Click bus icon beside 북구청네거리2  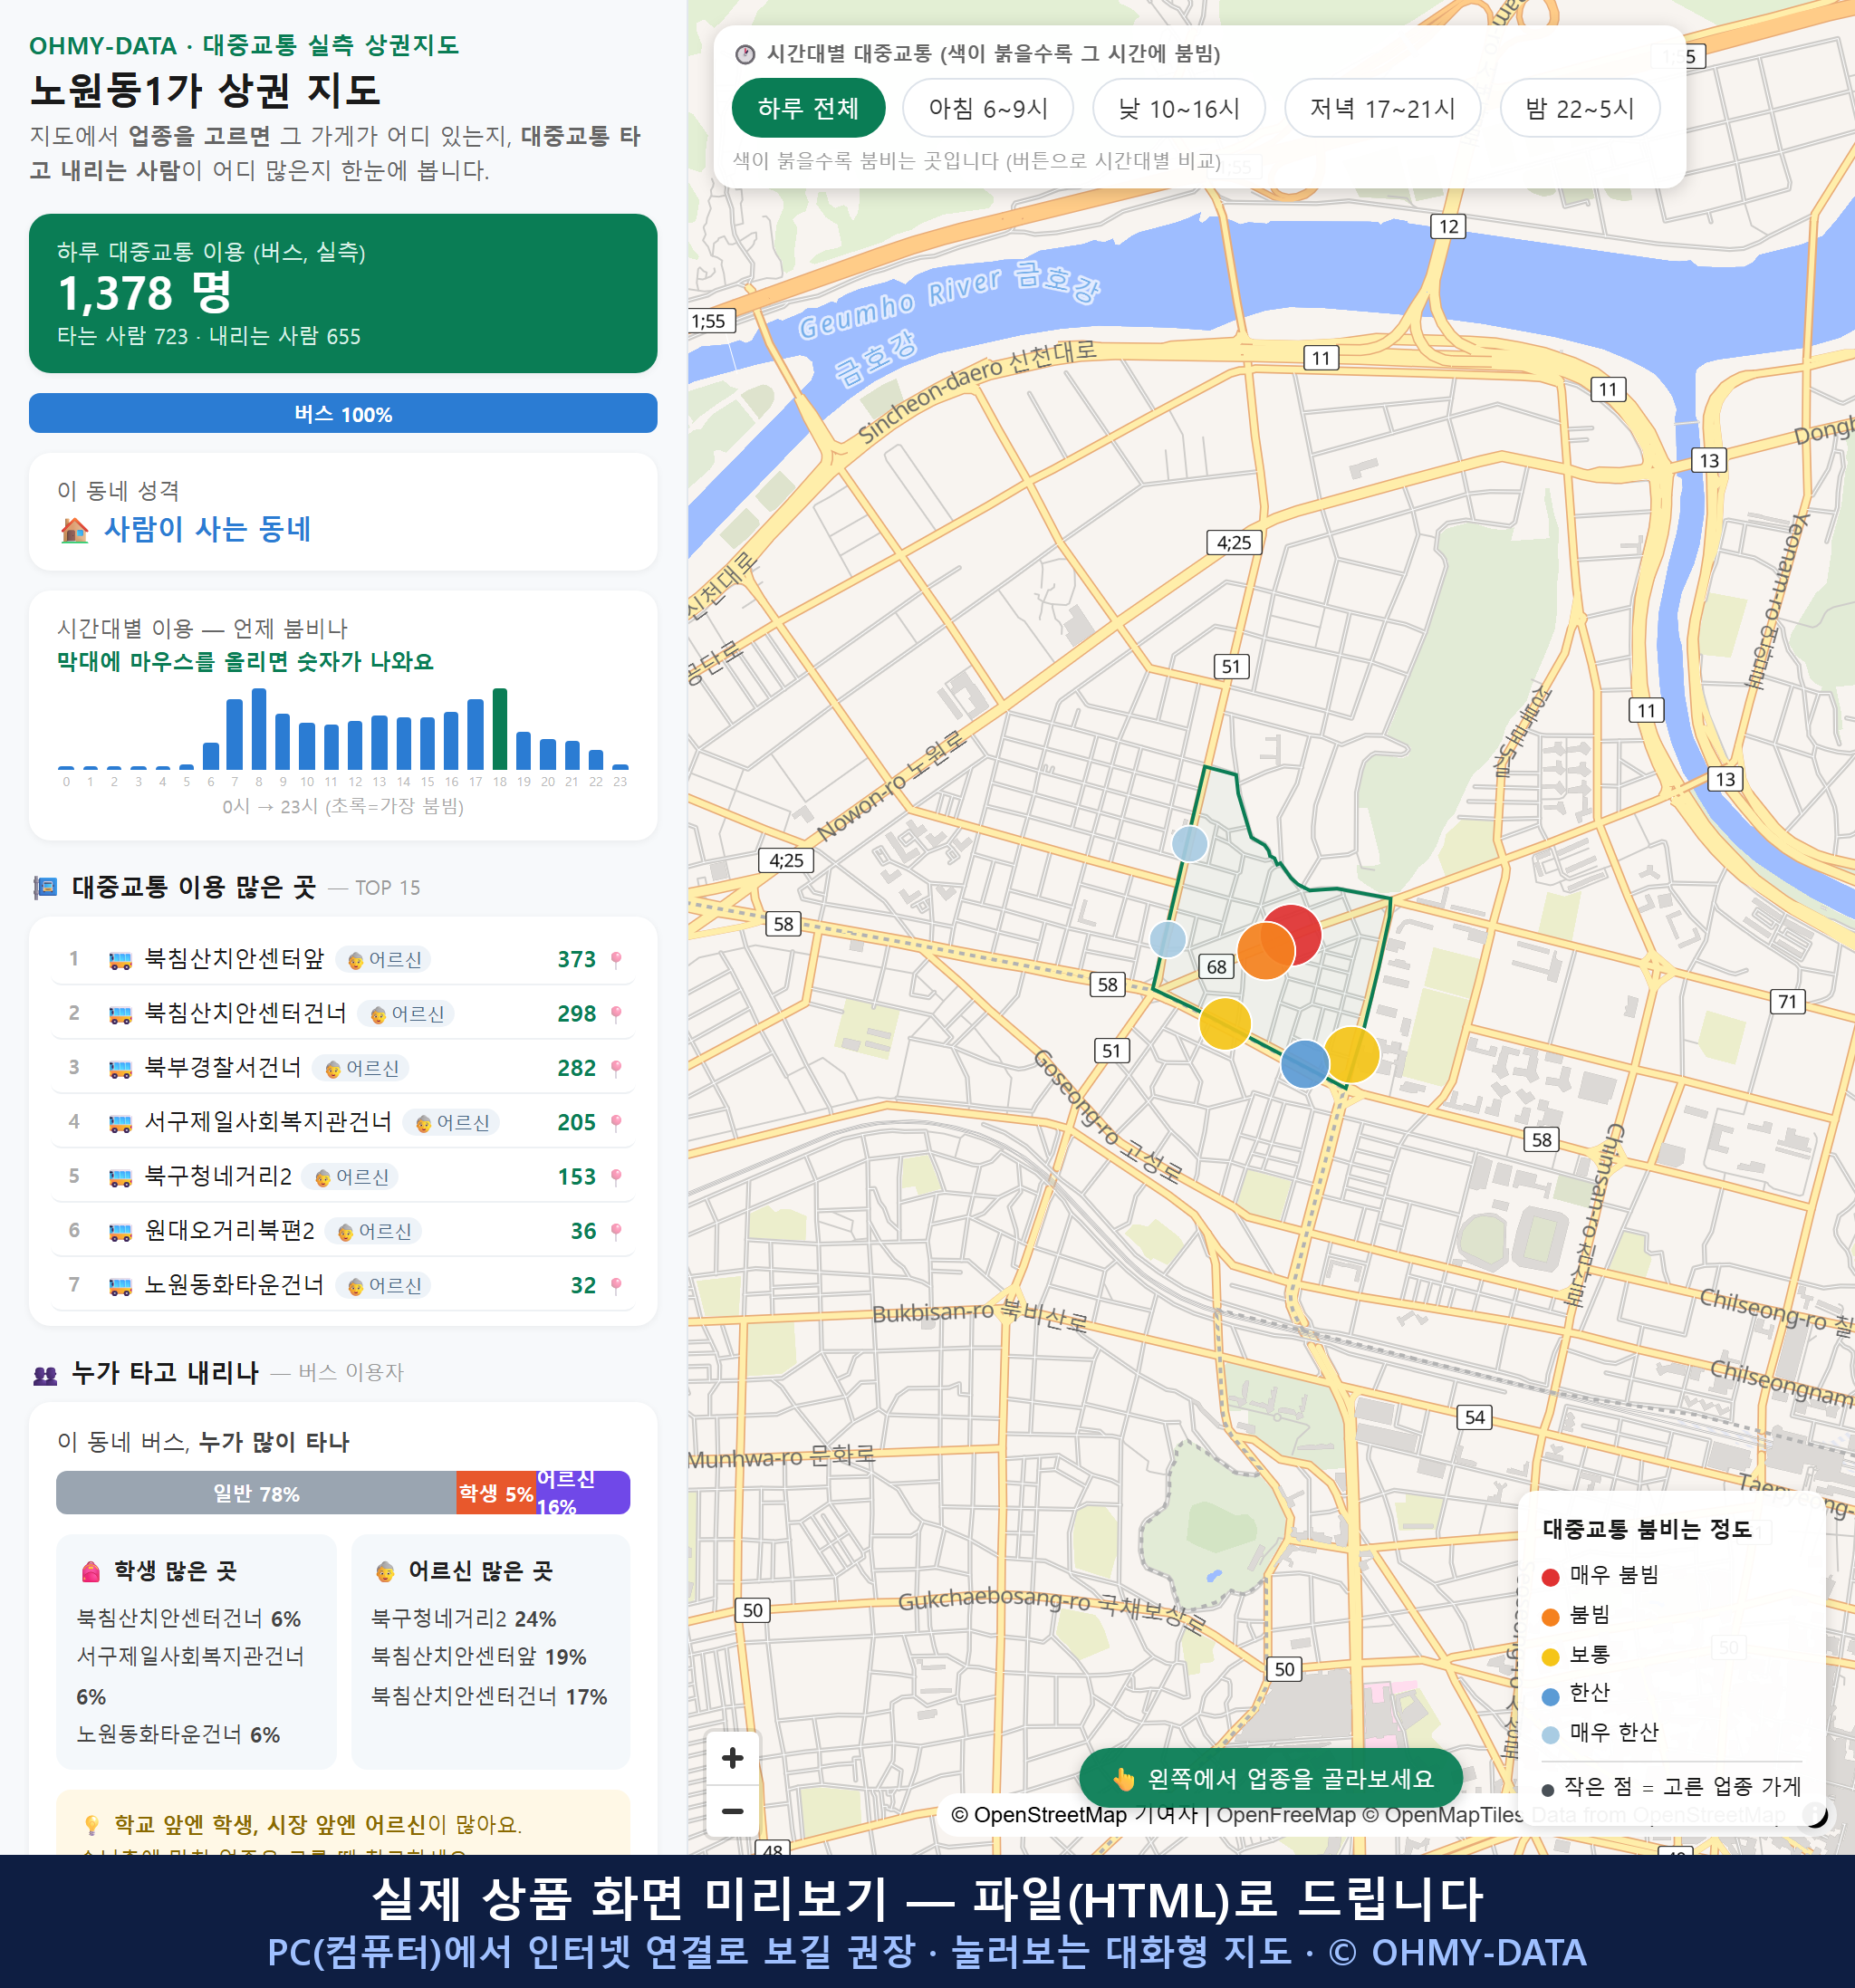(120, 1177)
